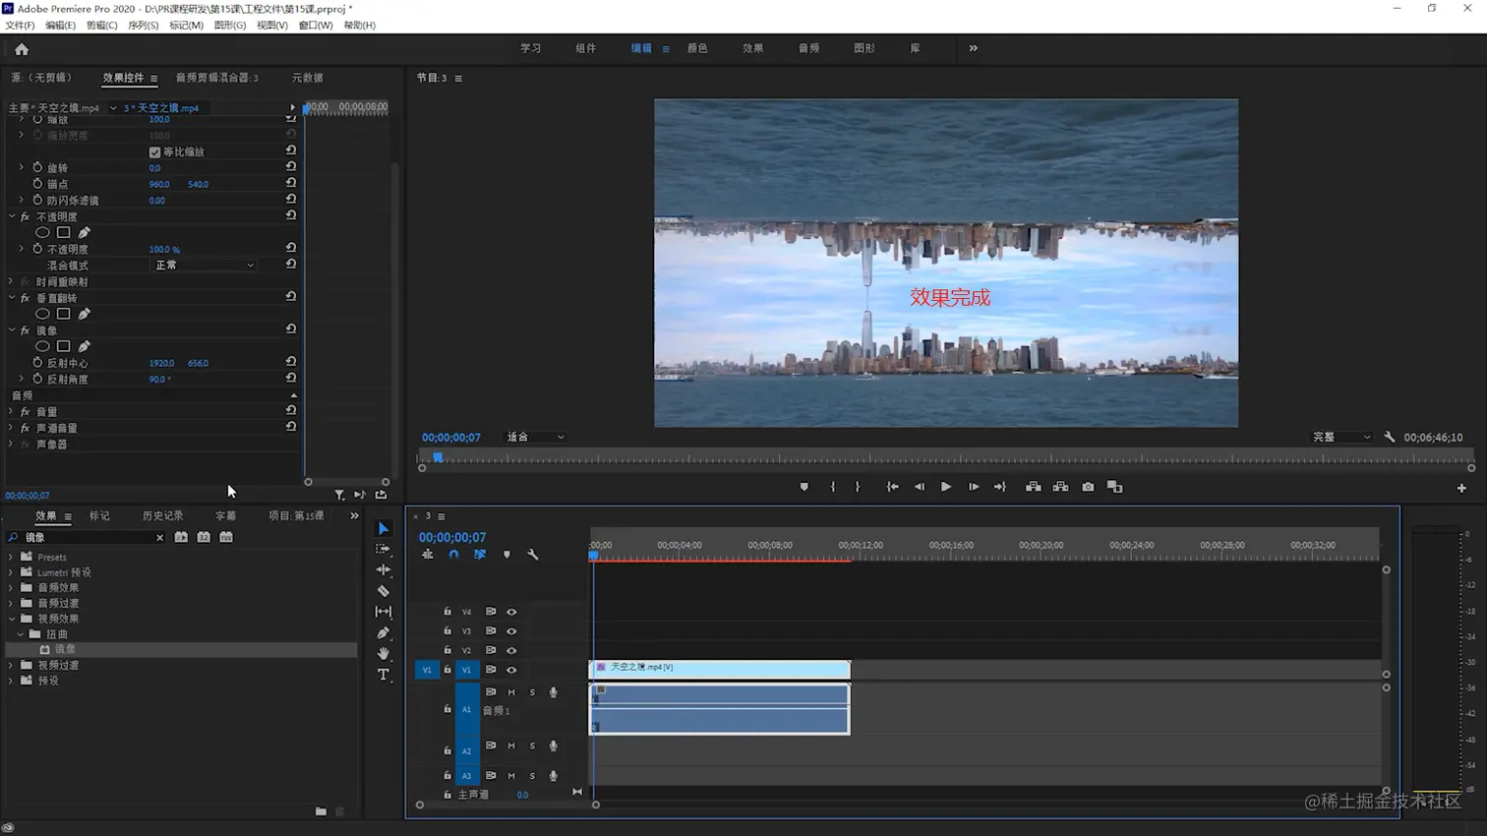
Task: Open the 混合模式 blend mode dropdown
Action: click(x=204, y=266)
